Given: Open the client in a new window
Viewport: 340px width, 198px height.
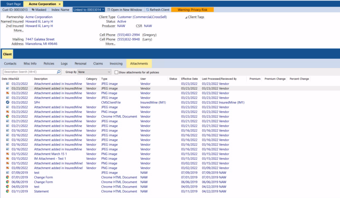Looking at the screenshot, I should point(125,10).
